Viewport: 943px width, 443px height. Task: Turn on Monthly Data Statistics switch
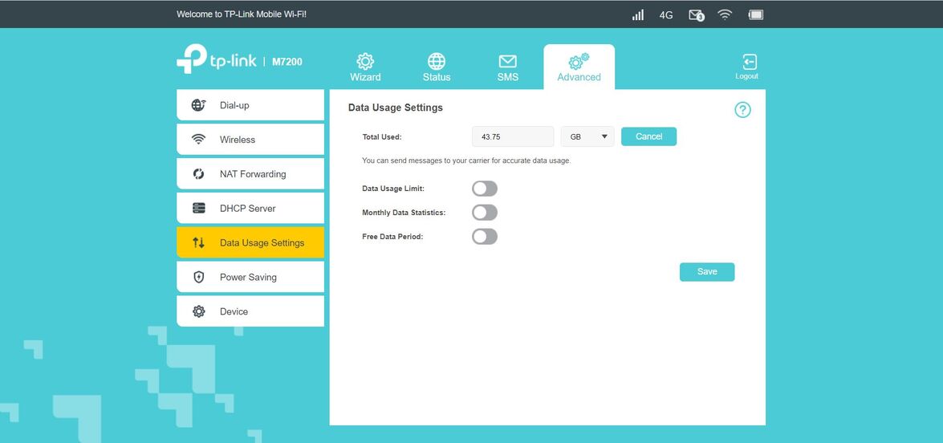(485, 213)
